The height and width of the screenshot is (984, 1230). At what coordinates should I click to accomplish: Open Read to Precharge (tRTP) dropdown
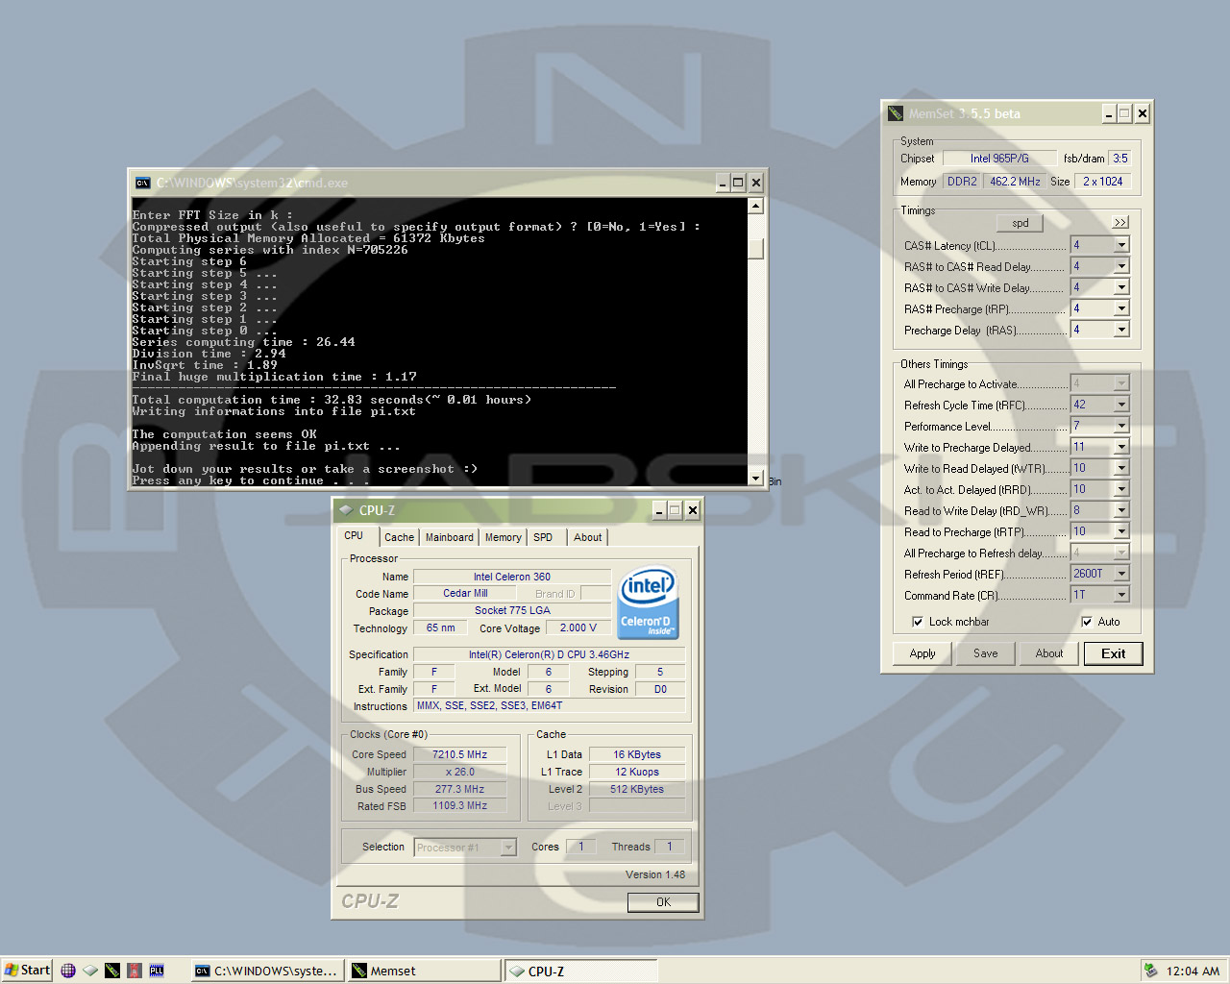(1121, 531)
